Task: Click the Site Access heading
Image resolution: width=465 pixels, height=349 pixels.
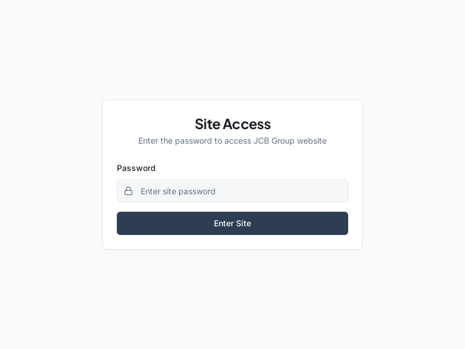Action: click(233, 124)
